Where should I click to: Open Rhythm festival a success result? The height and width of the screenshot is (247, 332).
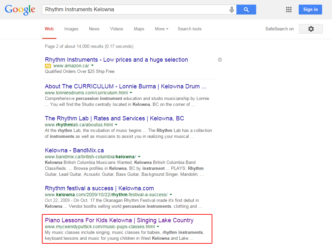coord(99,188)
